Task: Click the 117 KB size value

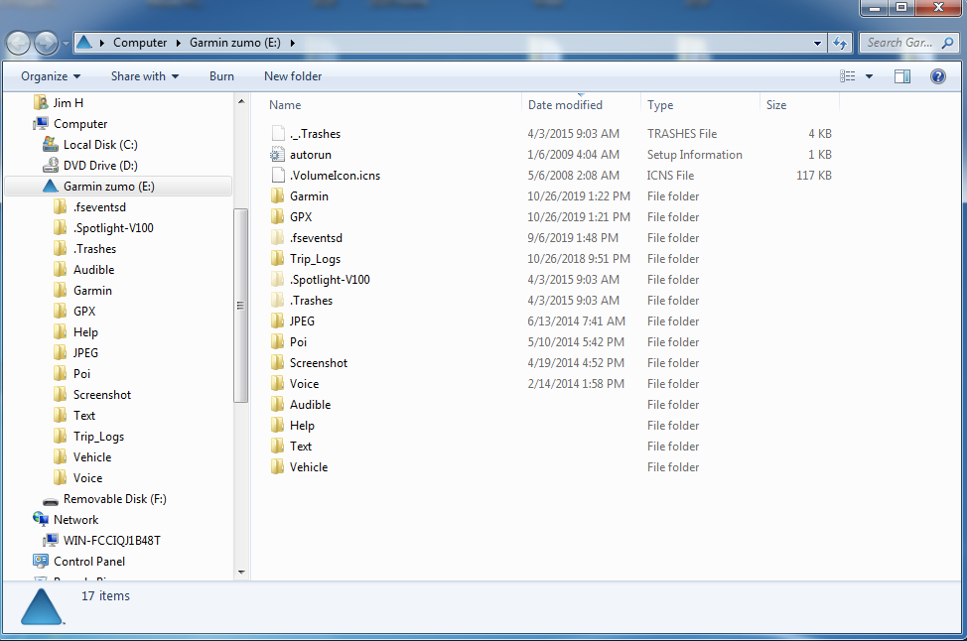Action: tap(813, 176)
